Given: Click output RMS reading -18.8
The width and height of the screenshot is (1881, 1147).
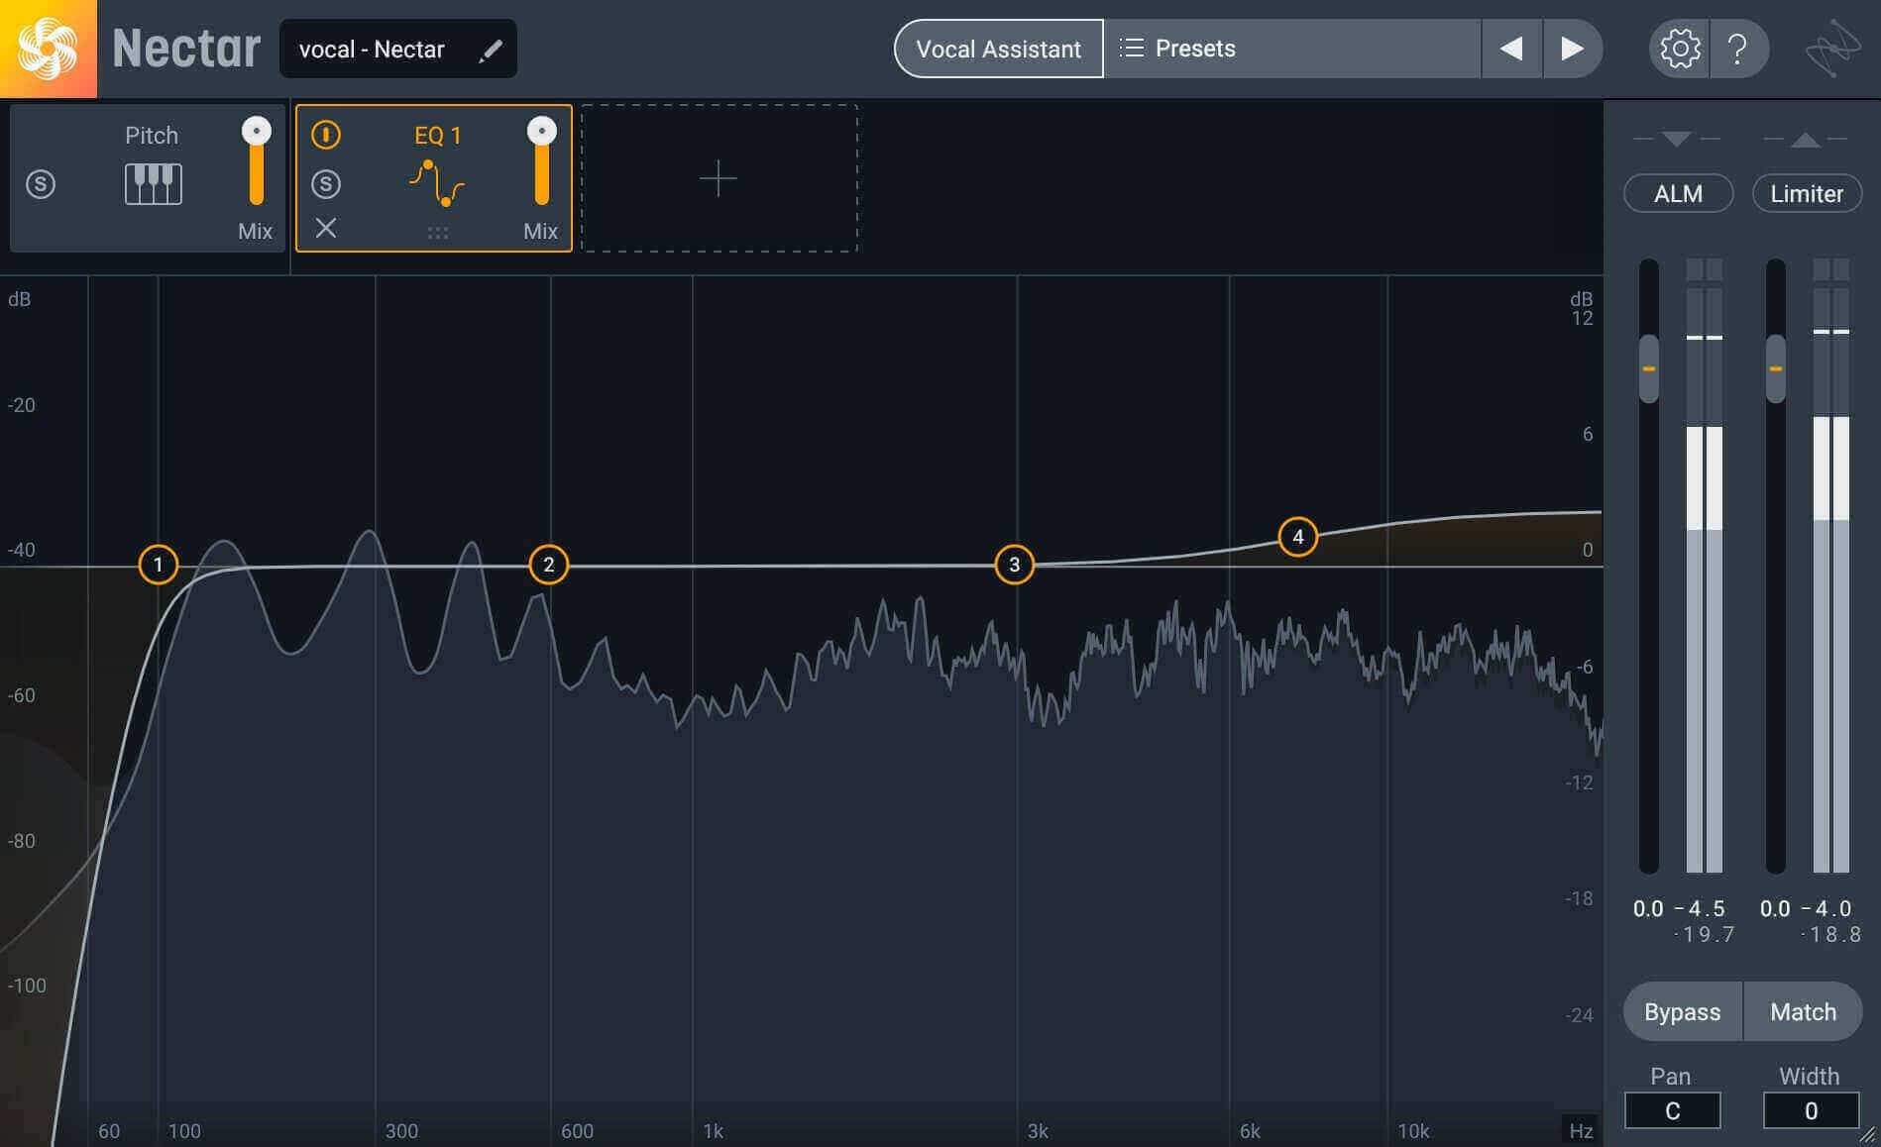Looking at the screenshot, I should 1831,934.
